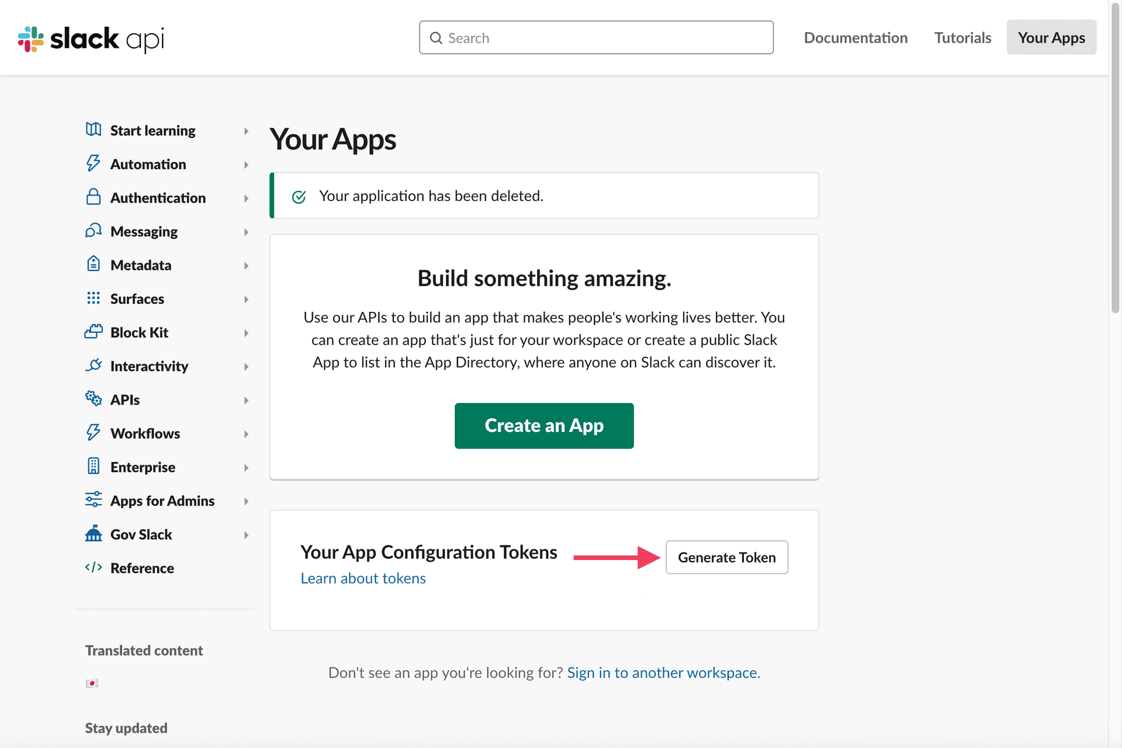Click the green checkmark success icon
The image size is (1122, 748).
(299, 197)
